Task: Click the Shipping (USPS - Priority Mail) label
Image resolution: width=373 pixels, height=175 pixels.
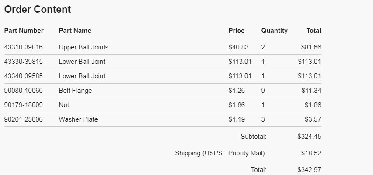Action: pyautogui.click(x=220, y=153)
